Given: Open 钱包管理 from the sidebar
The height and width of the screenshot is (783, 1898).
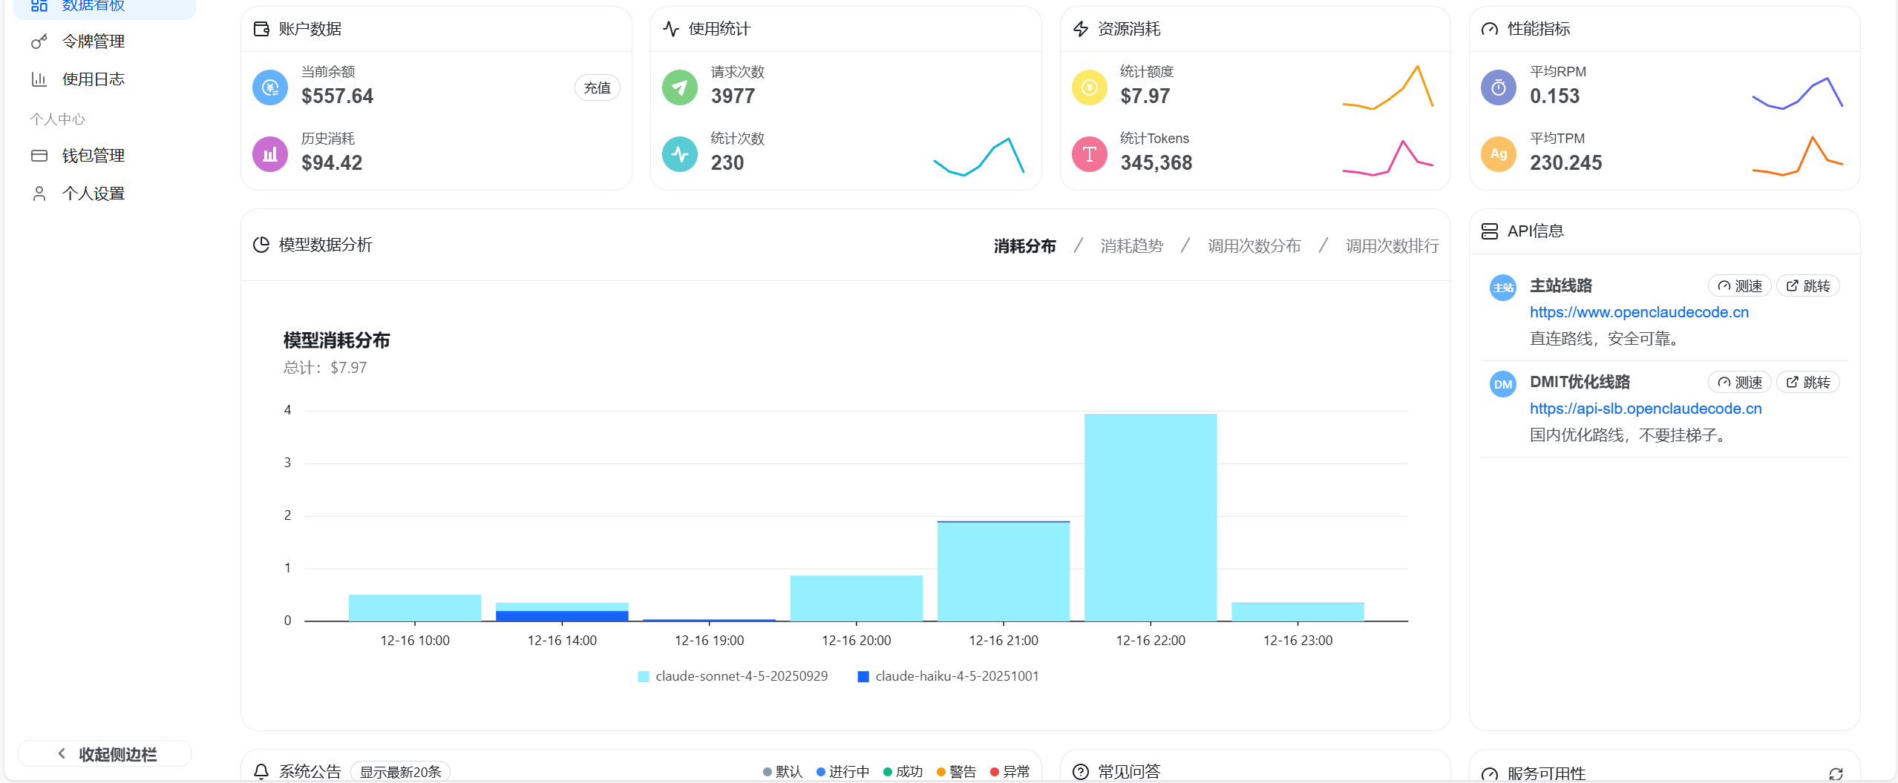Looking at the screenshot, I should coord(39,155).
